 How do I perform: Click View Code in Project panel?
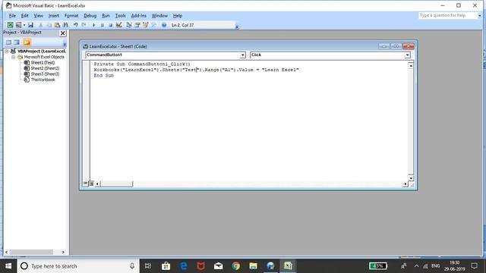pyautogui.click(x=8, y=42)
